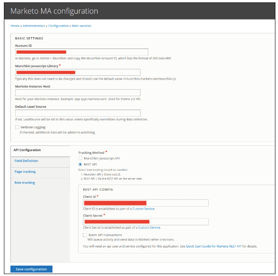Click the 'Host for your Marketo instance' hint
Image resolution: width=278 pixels, height=276 pixels.
coord(78,99)
